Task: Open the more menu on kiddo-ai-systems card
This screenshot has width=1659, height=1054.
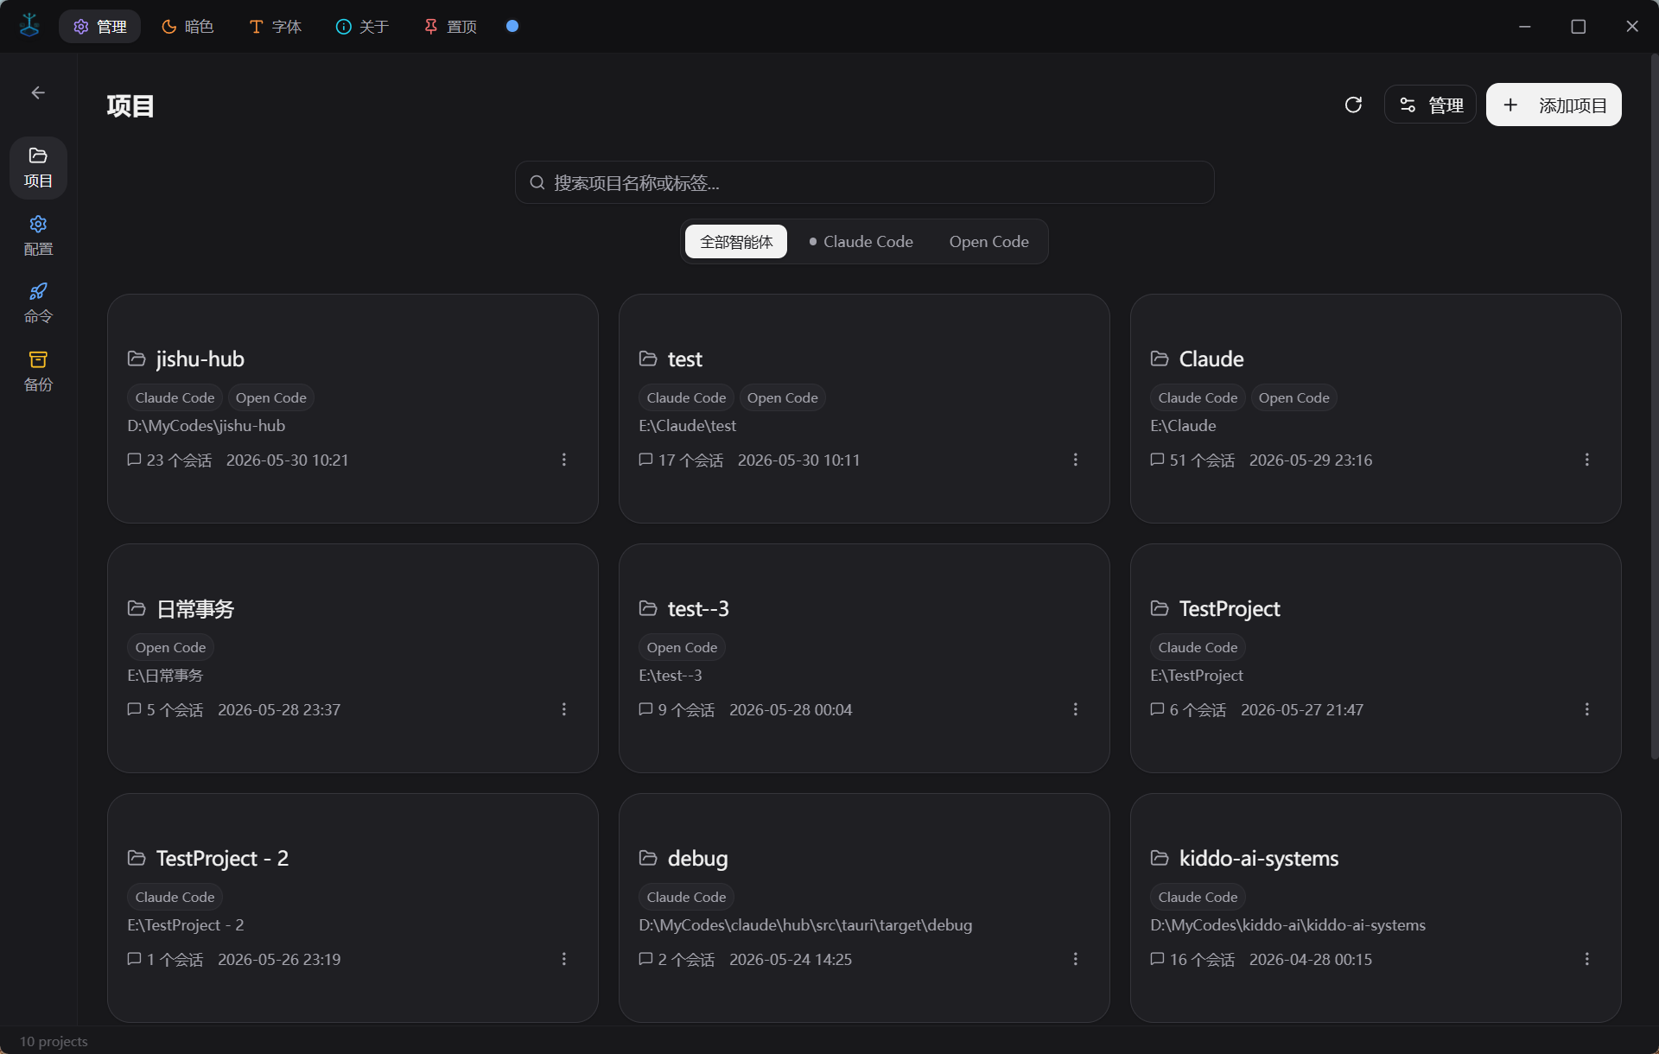Action: click(1587, 959)
